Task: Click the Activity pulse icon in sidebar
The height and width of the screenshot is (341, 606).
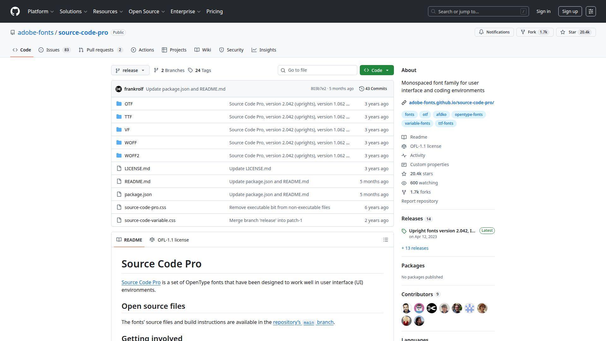Action: pyautogui.click(x=404, y=155)
